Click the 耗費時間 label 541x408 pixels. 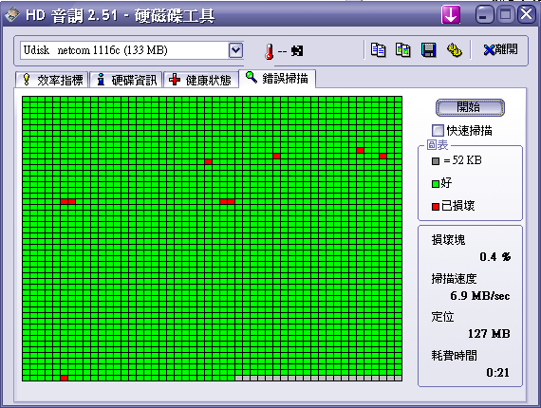pos(454,355)
